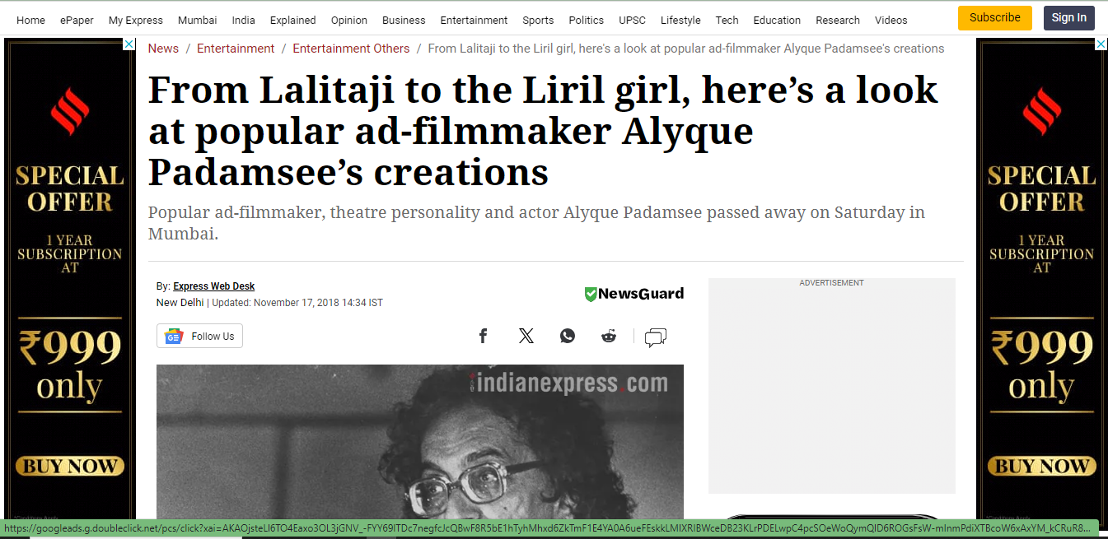Share article on Reddit icon
Image resolution: width=1108 pixels, height=539 pixels.
(x=609, y=336)
